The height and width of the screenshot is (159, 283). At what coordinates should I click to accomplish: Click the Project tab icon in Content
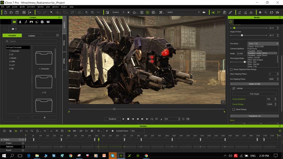[14, 22]
